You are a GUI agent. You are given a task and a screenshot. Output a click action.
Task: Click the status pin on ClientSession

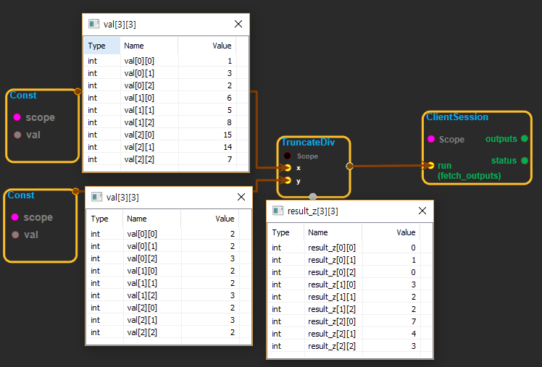(x=524, y=161)
